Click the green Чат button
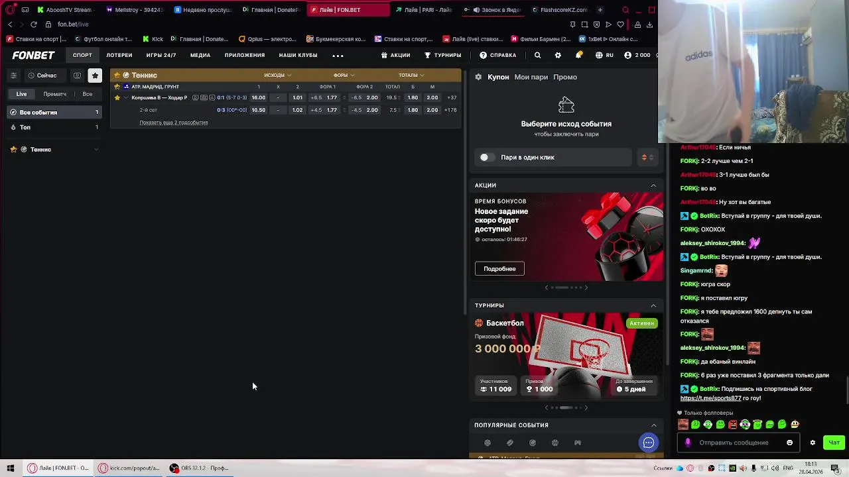Image resolution: width=849 pixels, height=477 pixels. coord(834,443)
